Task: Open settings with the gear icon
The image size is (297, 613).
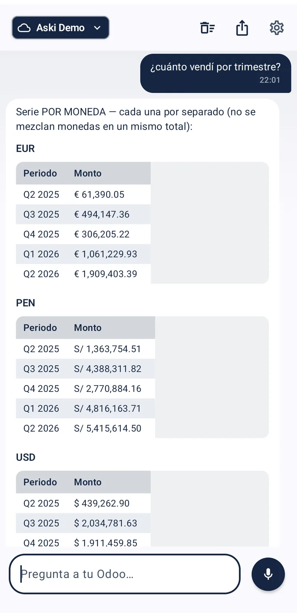Action: point(277,28)
